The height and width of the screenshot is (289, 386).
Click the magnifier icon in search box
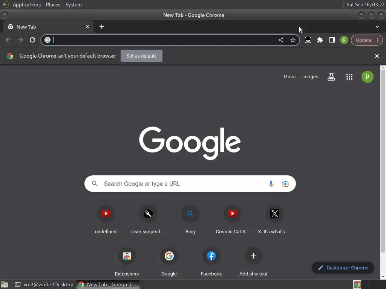[x=95, y=184]
